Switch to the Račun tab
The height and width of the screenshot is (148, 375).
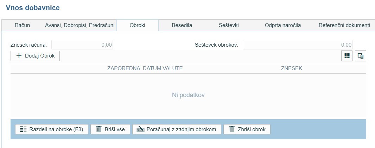point(22,25)
